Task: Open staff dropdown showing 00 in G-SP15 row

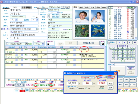Action: 74,55
